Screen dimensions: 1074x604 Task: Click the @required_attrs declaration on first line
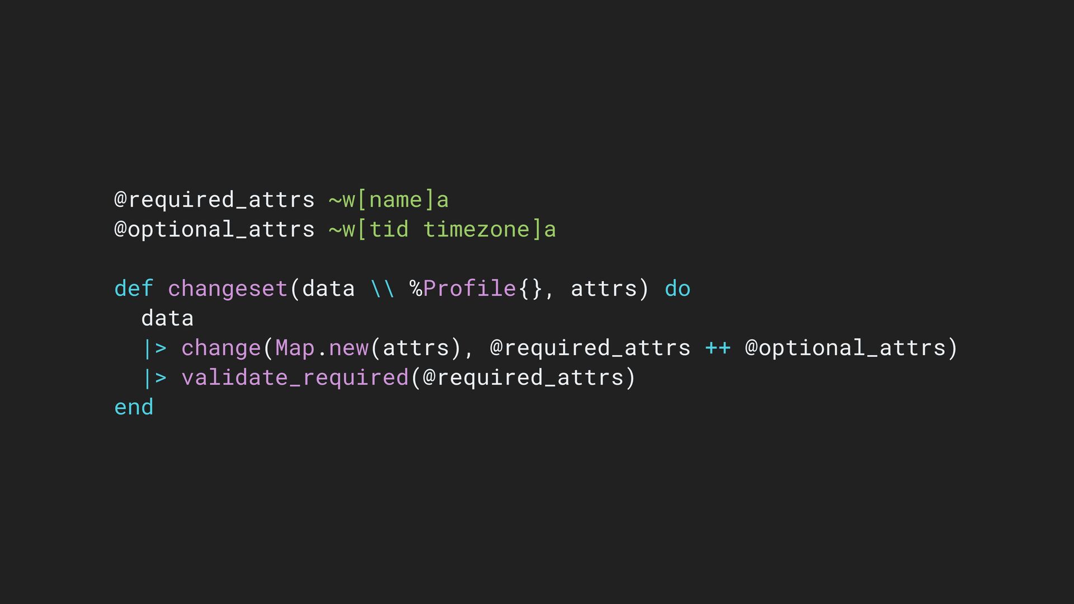coord(214,200)
